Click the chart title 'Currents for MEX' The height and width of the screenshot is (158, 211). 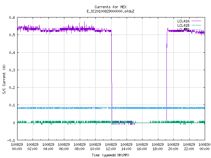tap(110, 7)
